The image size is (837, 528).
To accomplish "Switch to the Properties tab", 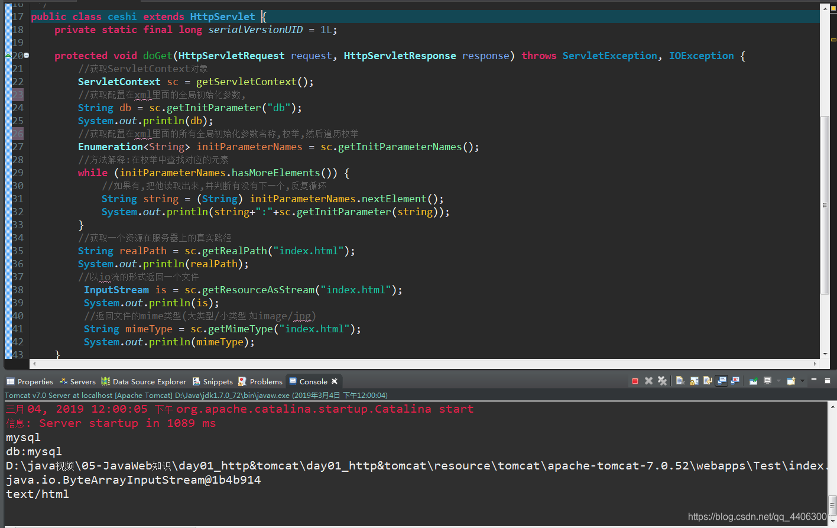I will pyautogui.click(x=30, y=381).
